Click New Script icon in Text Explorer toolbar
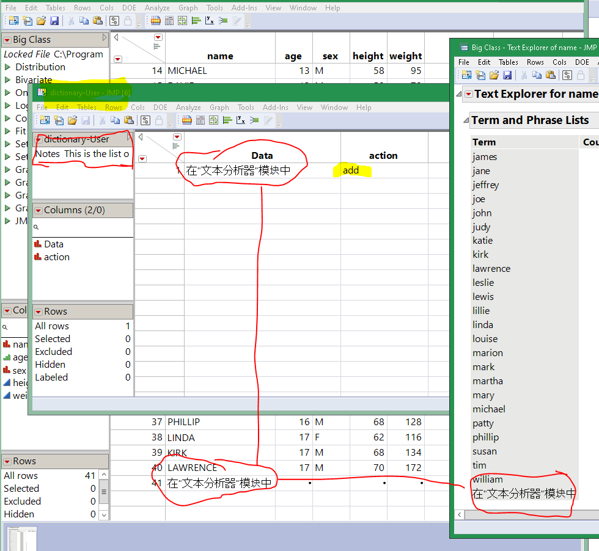 pyautogui.click(x=480, y=75)
